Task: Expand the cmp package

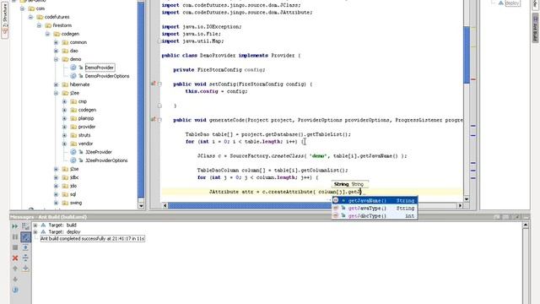Action: coord(64,101)
